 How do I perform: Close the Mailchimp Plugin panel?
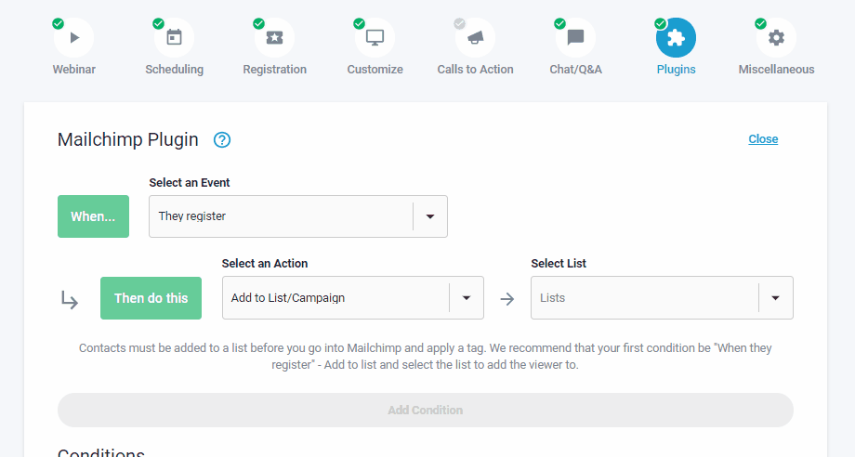click(763, 139)
